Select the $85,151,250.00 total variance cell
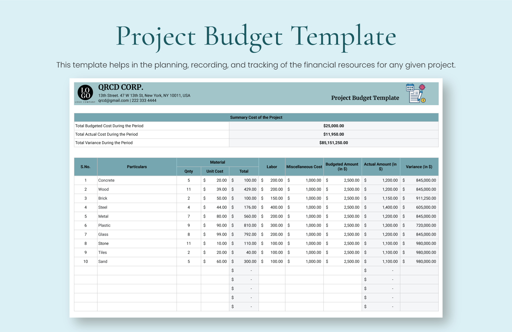Image resolution: width=512 pixels, height=332 pixels. tap(333, 143)
